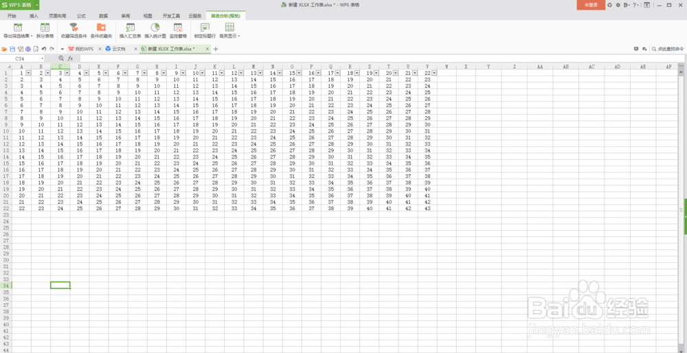Click the fx insert function icon
This screenshot has width=687, height=353.
(70, 58)
